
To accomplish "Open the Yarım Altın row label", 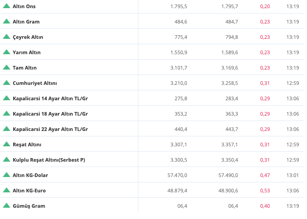I will [x=27, y=52].
